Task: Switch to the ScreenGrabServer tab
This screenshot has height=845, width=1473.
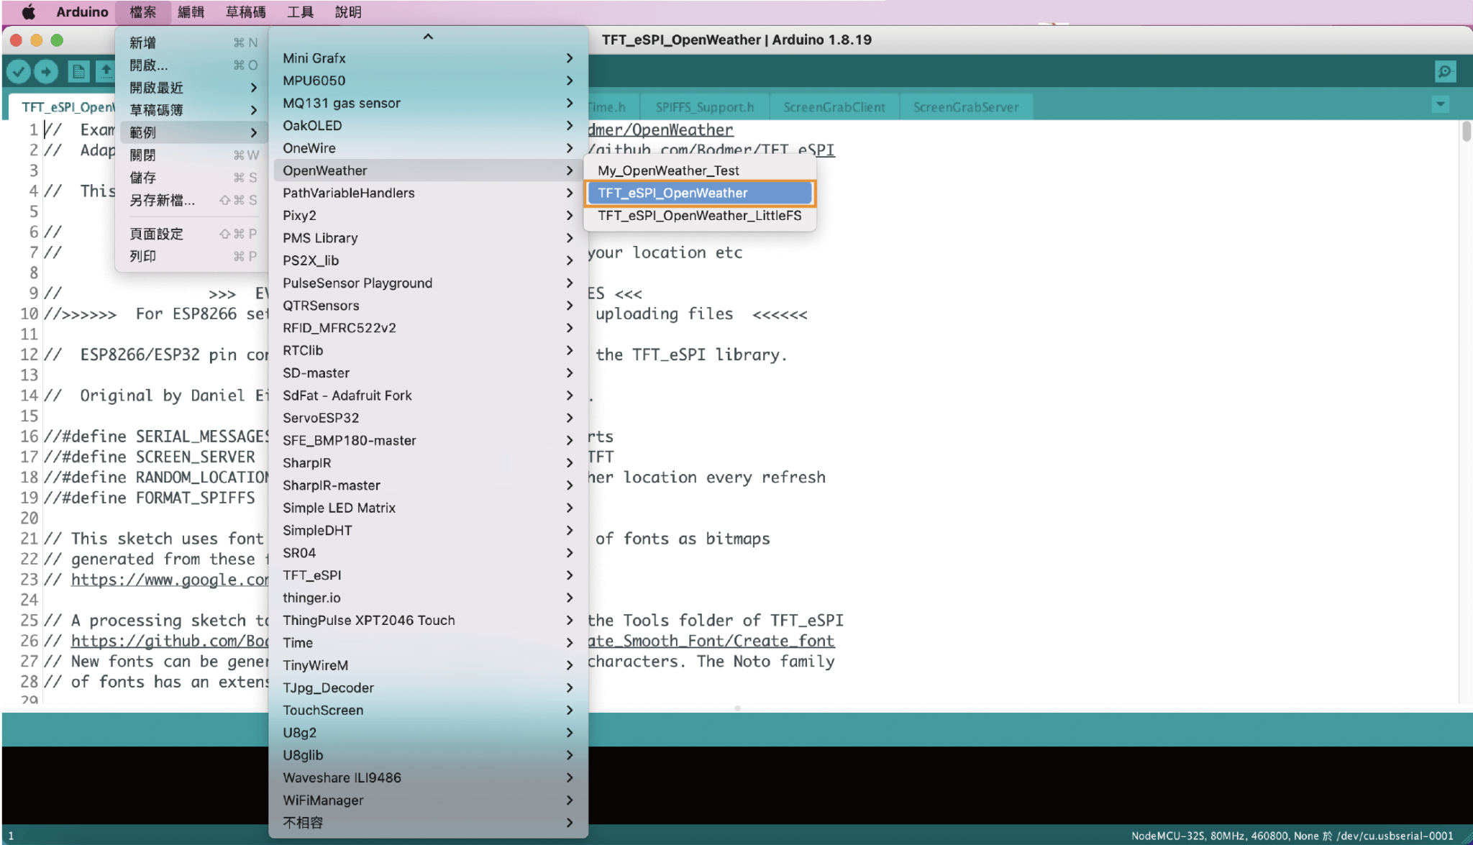Action: coord(965,107)
